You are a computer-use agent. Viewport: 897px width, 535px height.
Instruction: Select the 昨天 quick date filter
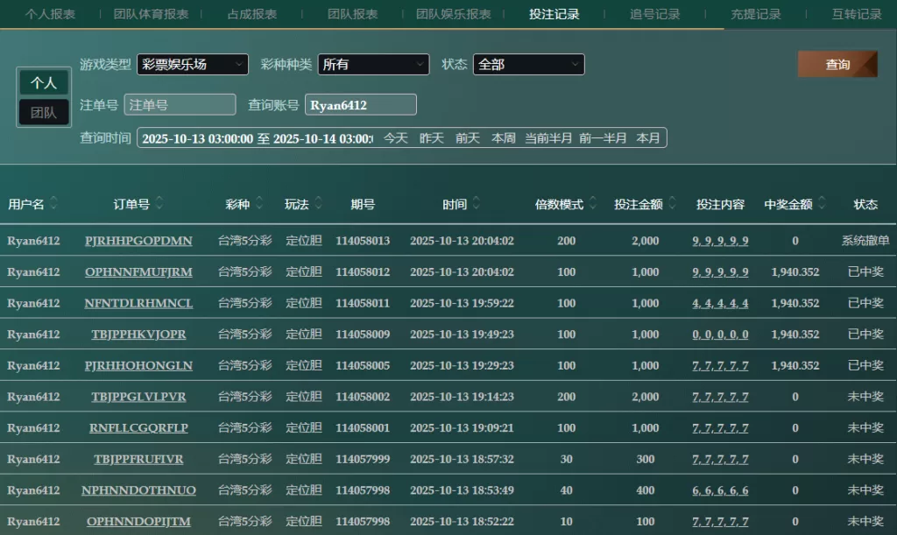coord(432,138)
